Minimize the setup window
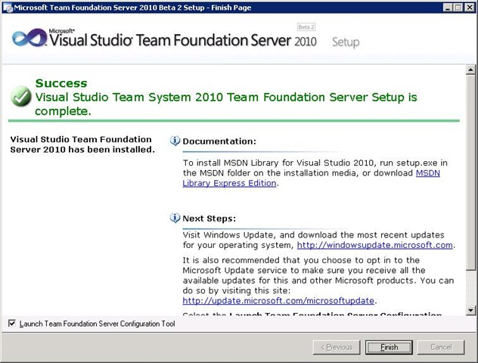Screen dimensions: 478x363 click(447, 8)
